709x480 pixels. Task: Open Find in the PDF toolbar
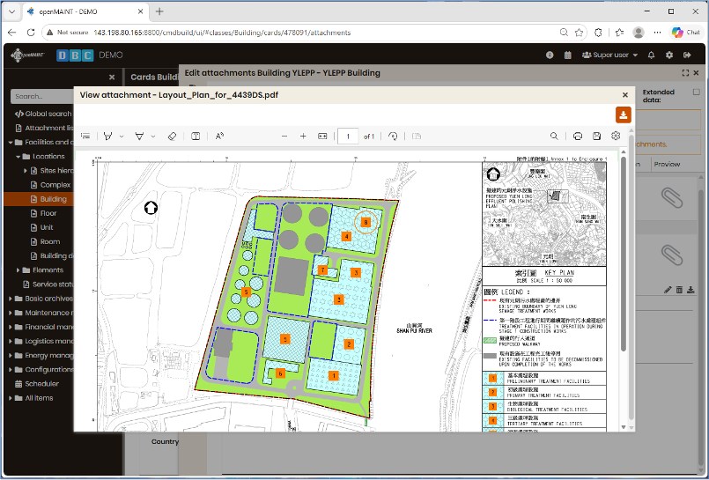554,136
